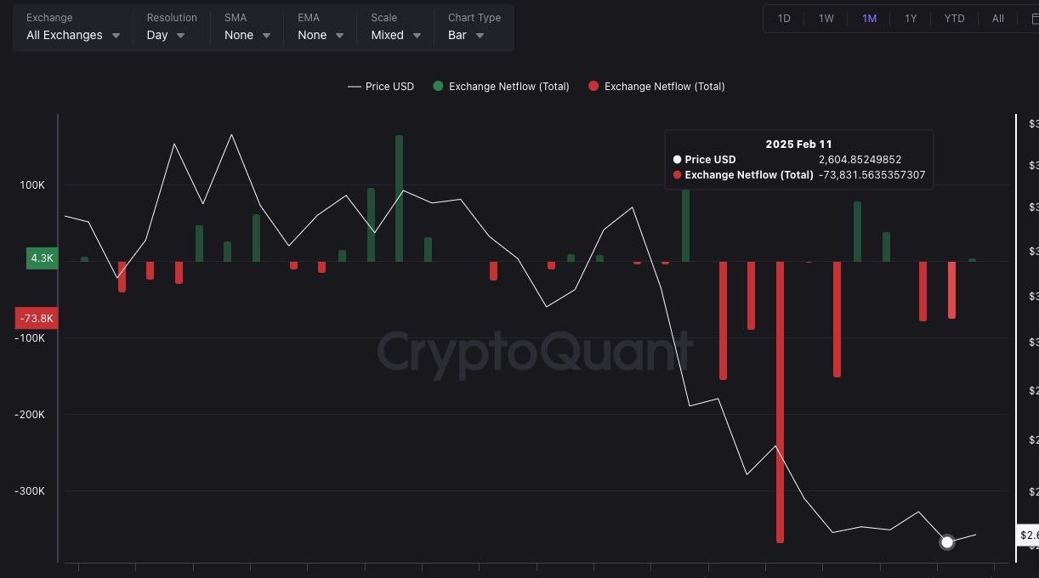Viewport: 1039px width, 578px height.
Task: Switch to the 1D timeframe
Action: [783, 18]
